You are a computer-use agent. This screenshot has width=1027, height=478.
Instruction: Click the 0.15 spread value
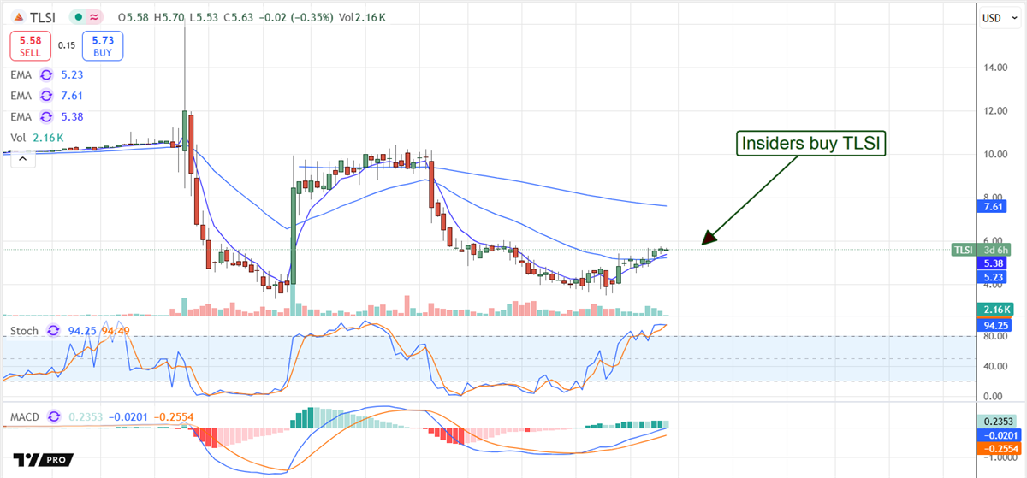[x=66, y=46]
